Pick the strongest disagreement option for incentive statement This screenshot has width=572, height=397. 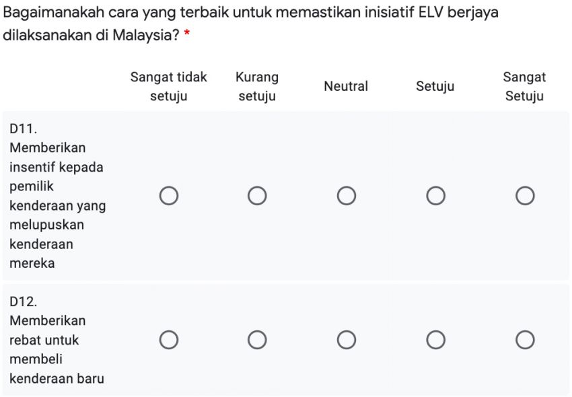(169, 196)
